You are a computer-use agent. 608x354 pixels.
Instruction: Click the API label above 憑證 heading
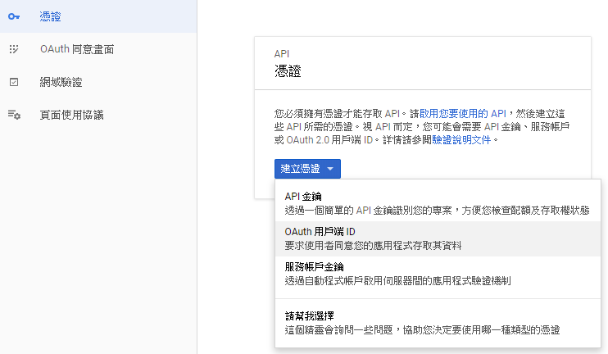pyautogui.click(x=282, y=54)
